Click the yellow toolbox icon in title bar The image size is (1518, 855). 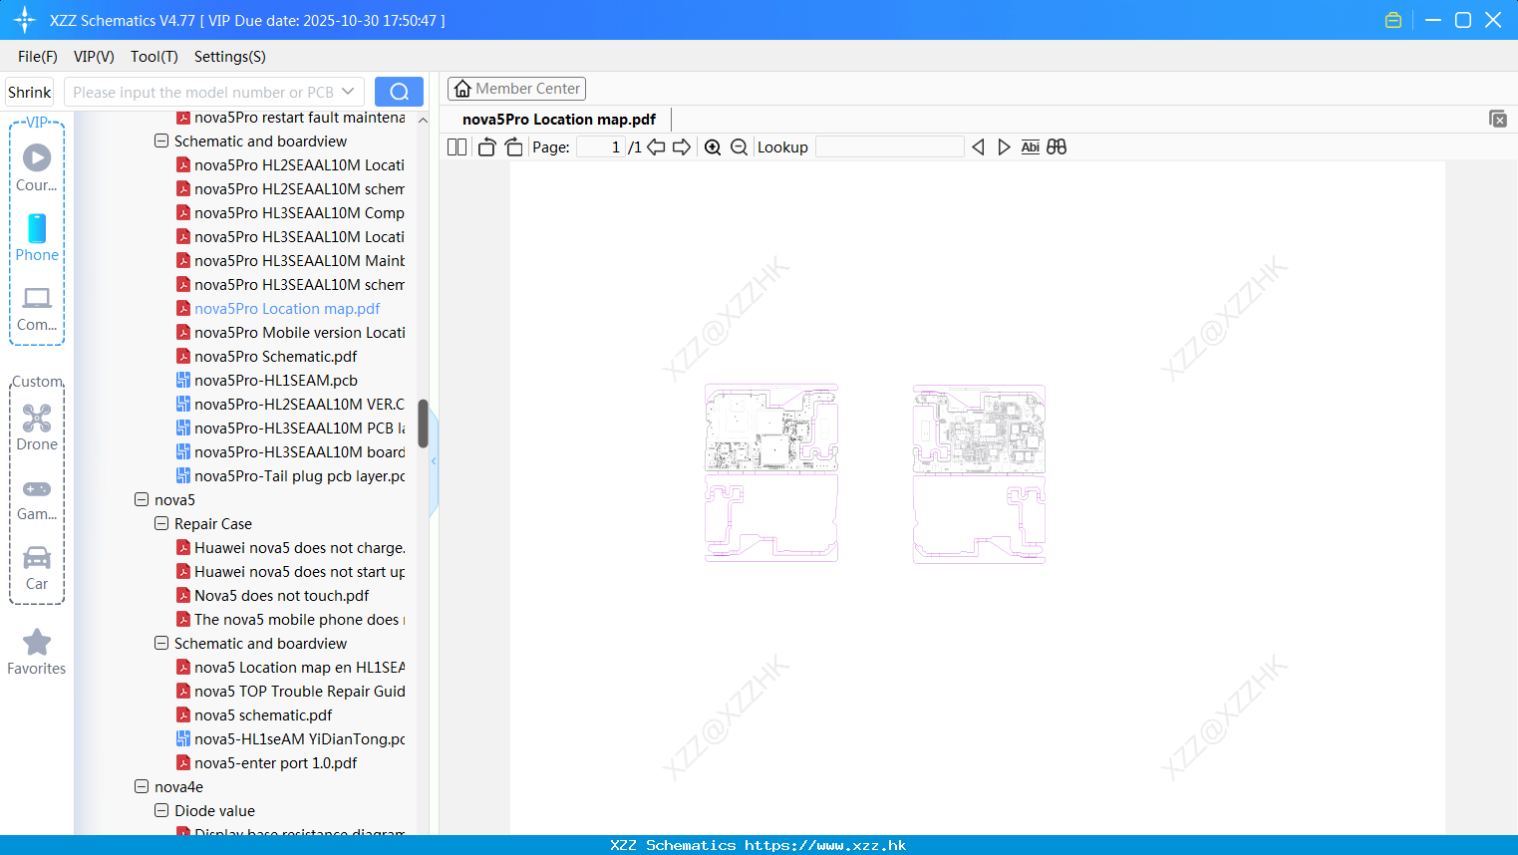1393,20
